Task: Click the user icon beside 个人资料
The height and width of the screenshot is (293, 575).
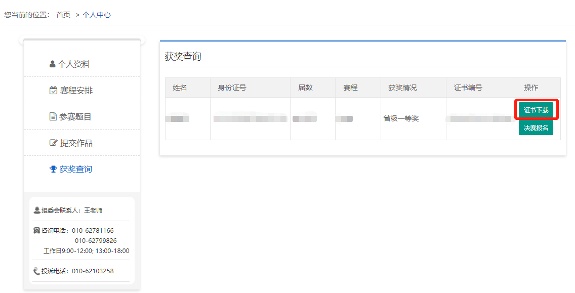Action: click(53, 64)
